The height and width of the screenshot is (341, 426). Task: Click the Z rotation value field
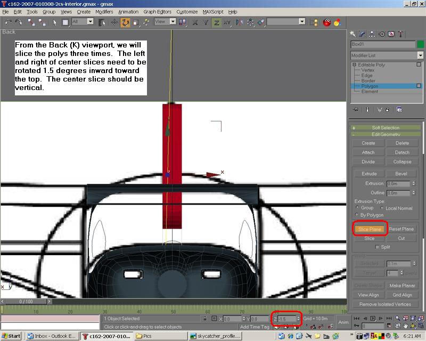point(288,319)
